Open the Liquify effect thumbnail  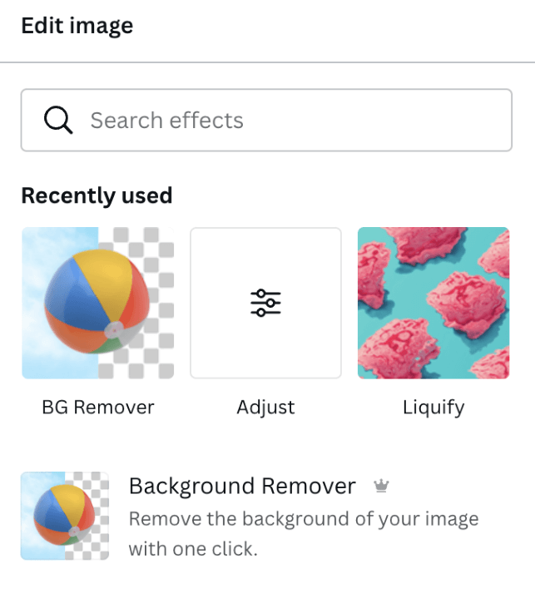tap(433, 303)
